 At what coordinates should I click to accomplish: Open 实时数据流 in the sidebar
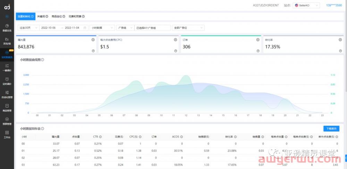[x=7, y=54]
